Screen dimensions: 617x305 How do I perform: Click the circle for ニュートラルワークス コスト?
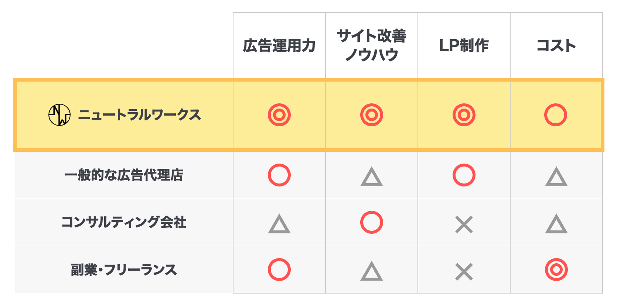click(556, 115)
